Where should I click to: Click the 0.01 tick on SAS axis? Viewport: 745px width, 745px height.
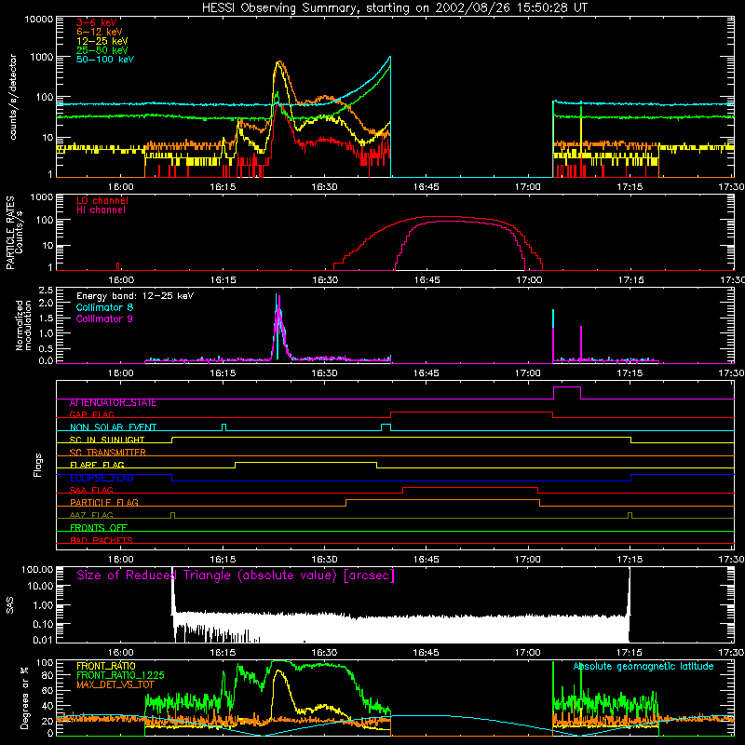(43, 640)
